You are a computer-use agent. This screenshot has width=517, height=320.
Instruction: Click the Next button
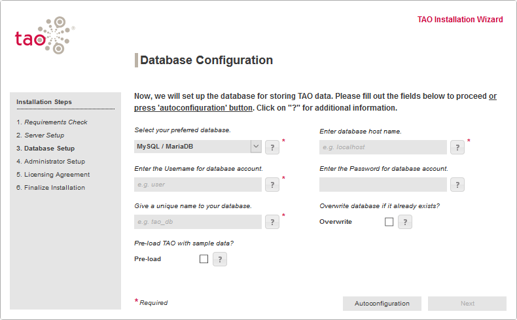[x=467, y=304]
